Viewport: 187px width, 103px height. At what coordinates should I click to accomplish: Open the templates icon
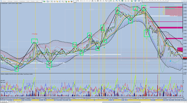[139, 1]
